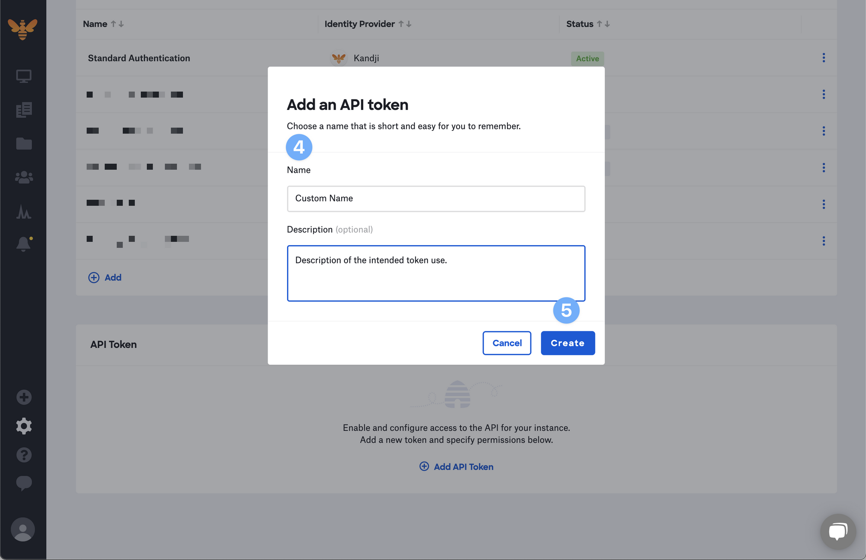Open the Alerts bell icon
Viewport: 866px width, 560px height.
(x=24, y=244)
